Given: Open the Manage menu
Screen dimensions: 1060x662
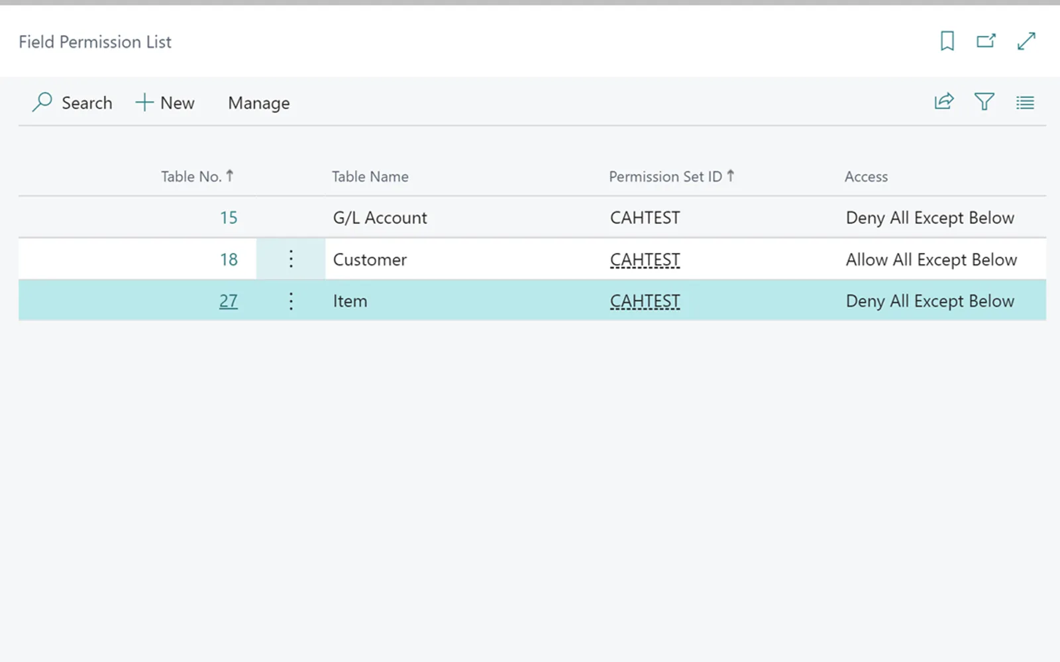Looking at the screenshot, I should 259,103.
